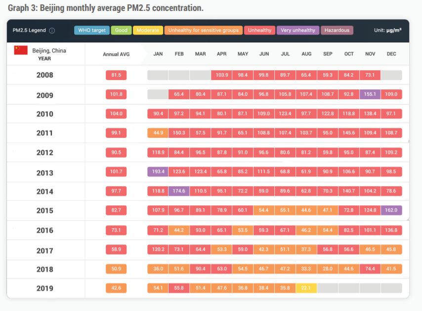
Task: Click the red Unhealthy legend badge
Action: pos(259,31)
